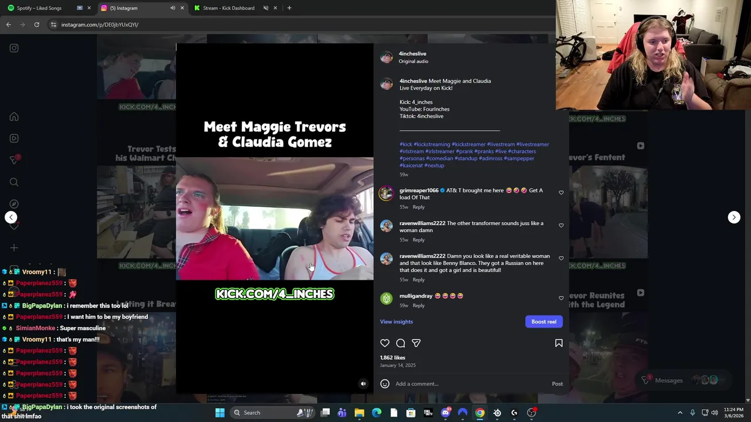Image resolution: width=751 pixels, height=422 pixels.
Task: Remove bookmark with the save icon
Action: (559, 343)
